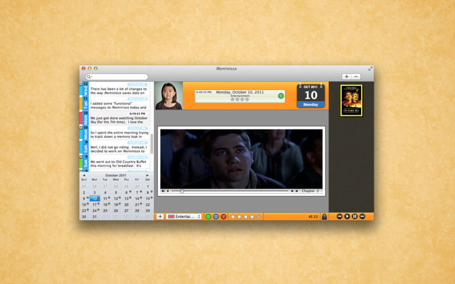Click the round pause button beside the play button
This screenshot has height=284, width=455.
(x=354, y=216)
